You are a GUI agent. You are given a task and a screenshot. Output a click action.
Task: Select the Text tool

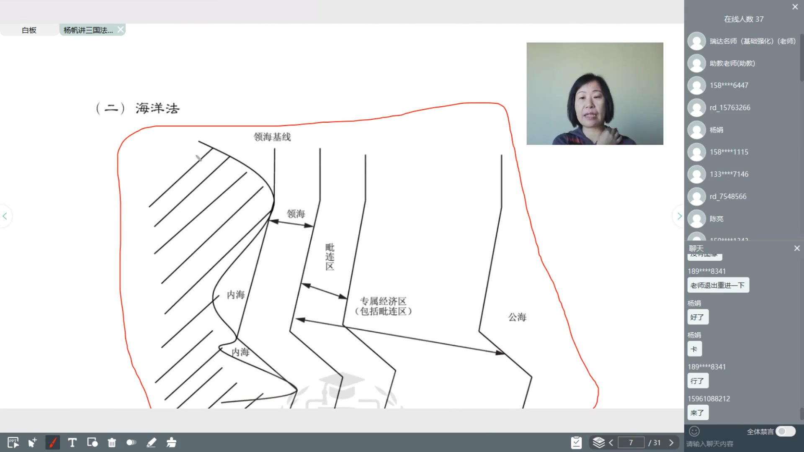point(72,442)
